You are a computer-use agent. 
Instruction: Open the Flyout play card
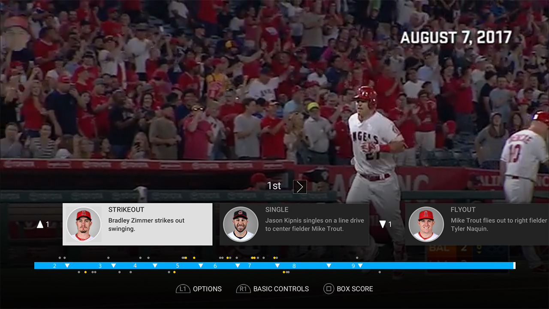coord(477,224)
